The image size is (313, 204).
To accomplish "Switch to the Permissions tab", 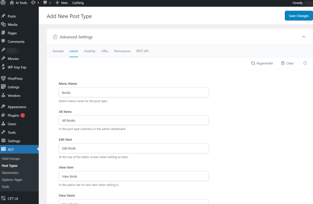I will click(x=122, y=51).
